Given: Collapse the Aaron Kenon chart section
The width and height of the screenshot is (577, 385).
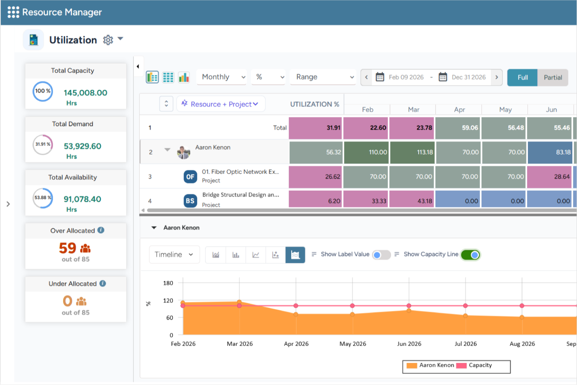Looking at the screenshot, I should (x=154, y=227).
